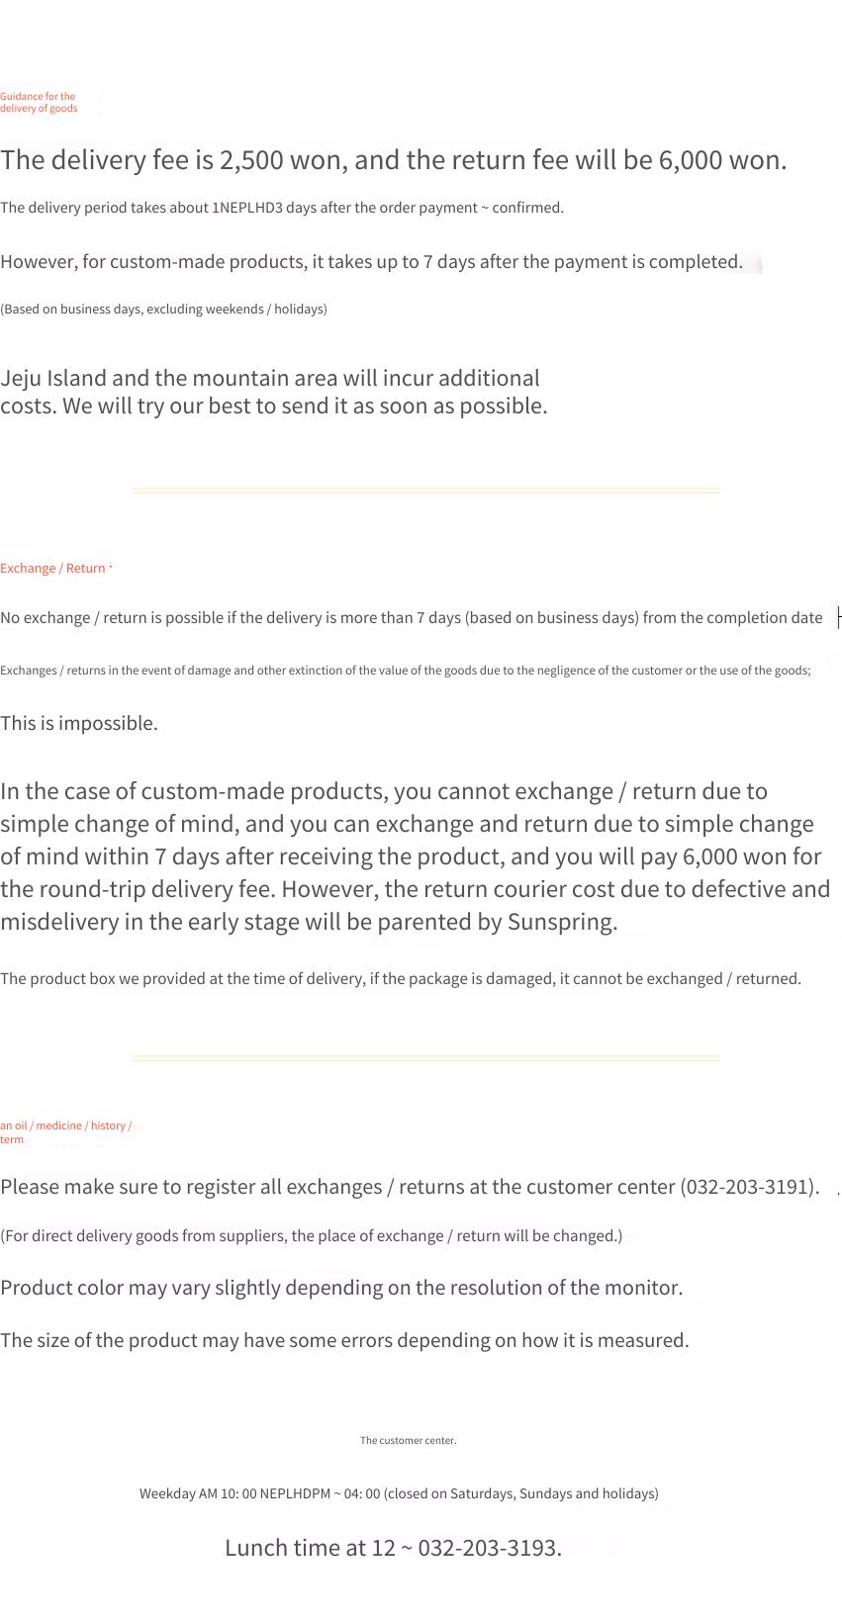Select the delivery fee 2,500 won headline
The image size is (842, 1621).
click(394, 160)
